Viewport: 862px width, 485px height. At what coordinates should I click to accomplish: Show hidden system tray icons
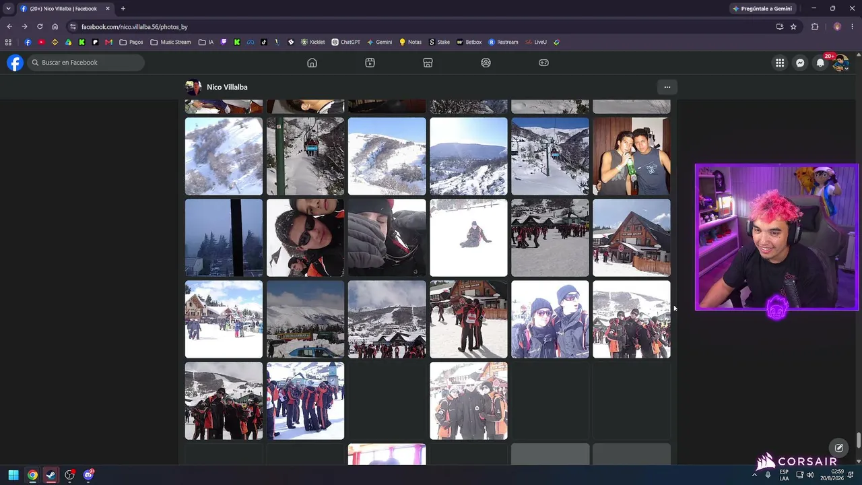(754, 475)
